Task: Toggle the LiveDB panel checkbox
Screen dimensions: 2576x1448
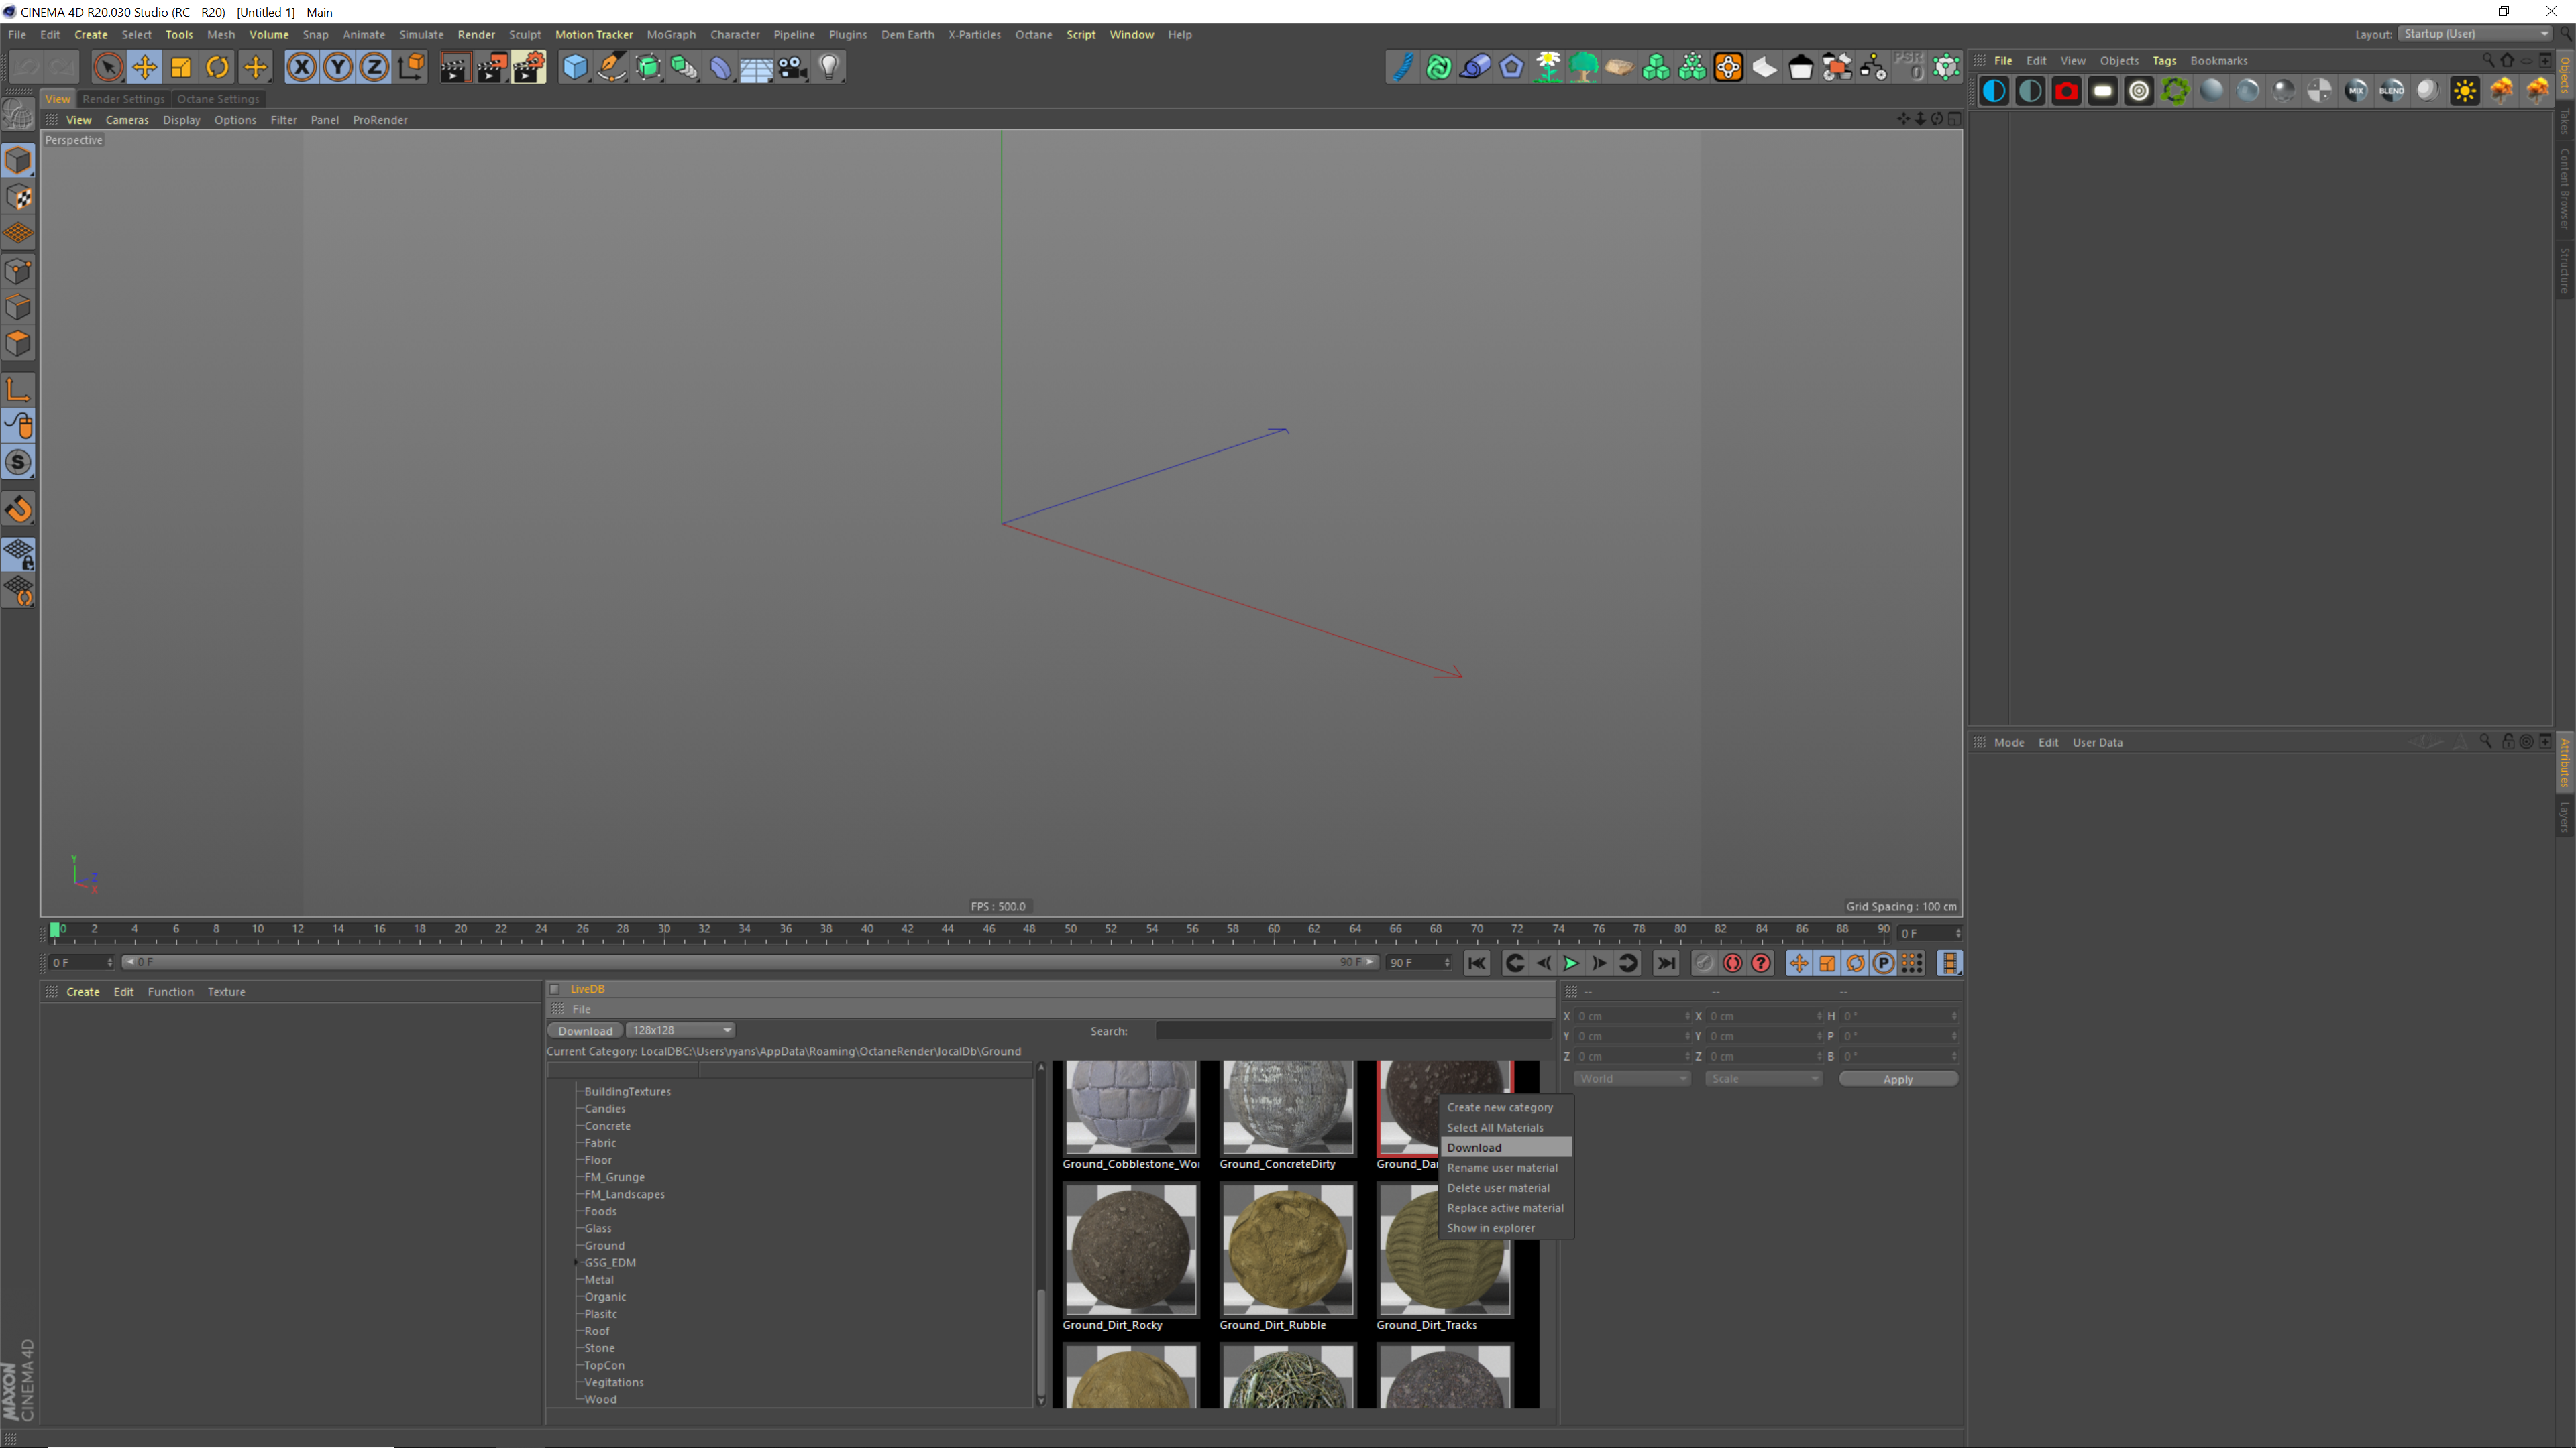Action: 555,989
